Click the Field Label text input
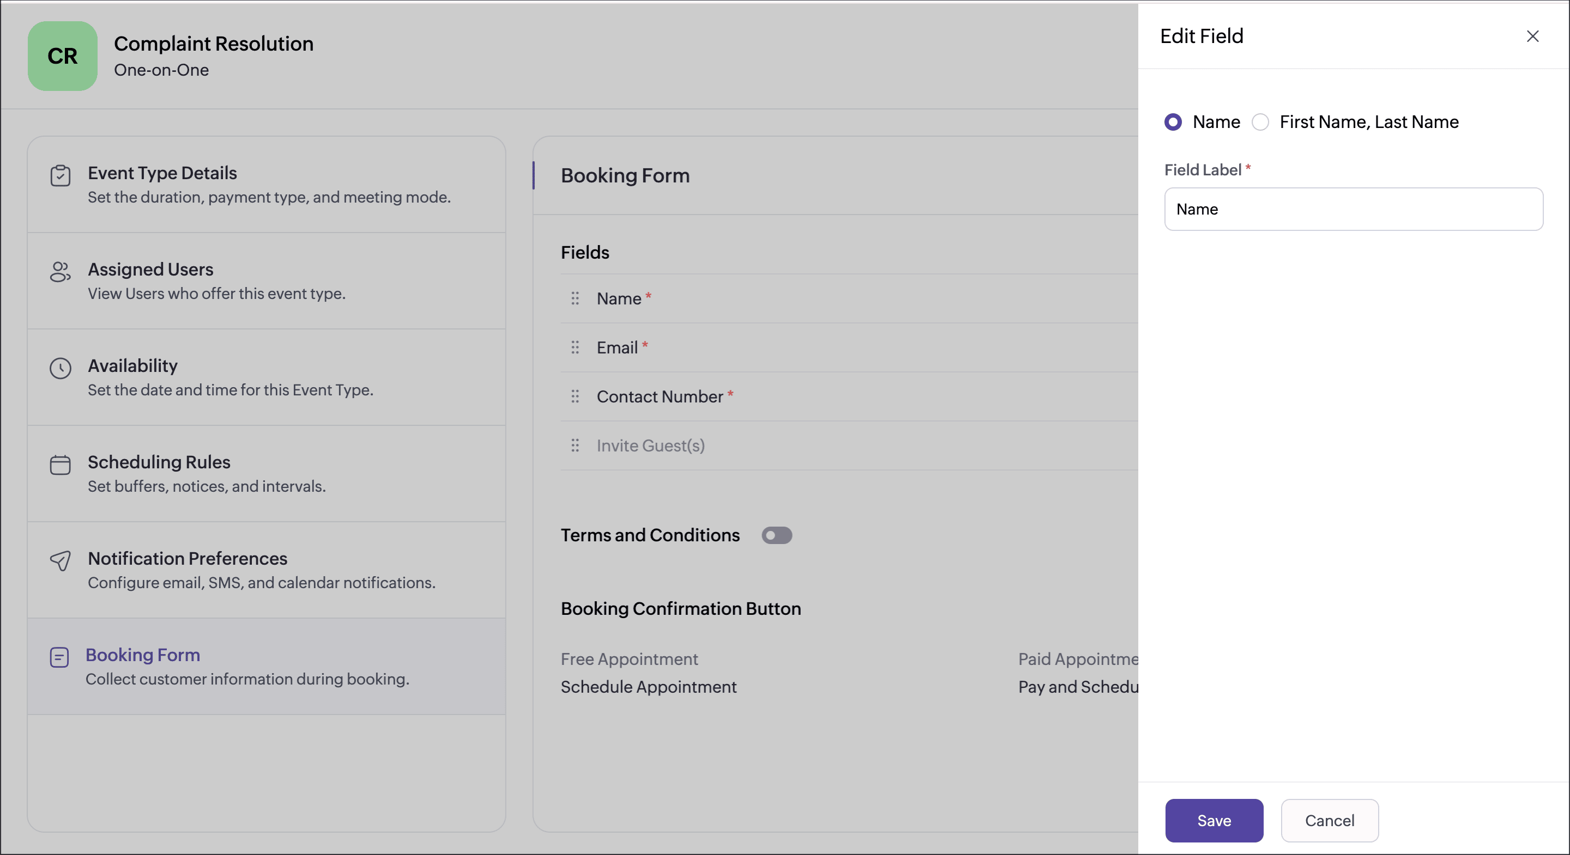The width and height of the screenshot is (1570, 855). click(x=1353, y=209)
